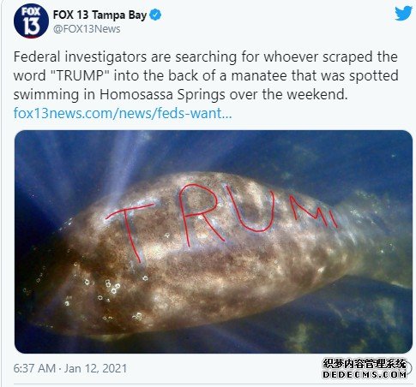Click the Jan 12, 2021 date

[x=95, y=368]
